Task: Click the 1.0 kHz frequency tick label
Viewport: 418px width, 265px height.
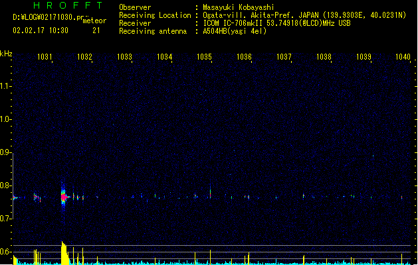Action: (x=5, y=119)
